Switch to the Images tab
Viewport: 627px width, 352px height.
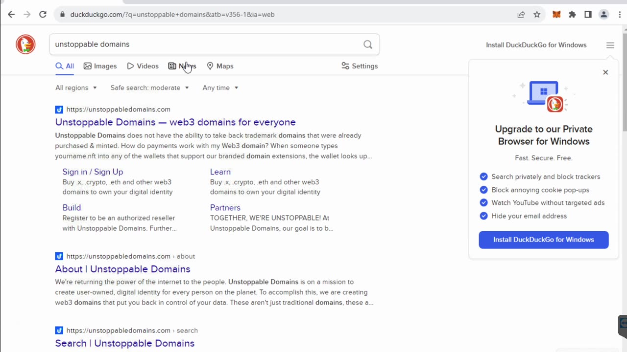100,66
